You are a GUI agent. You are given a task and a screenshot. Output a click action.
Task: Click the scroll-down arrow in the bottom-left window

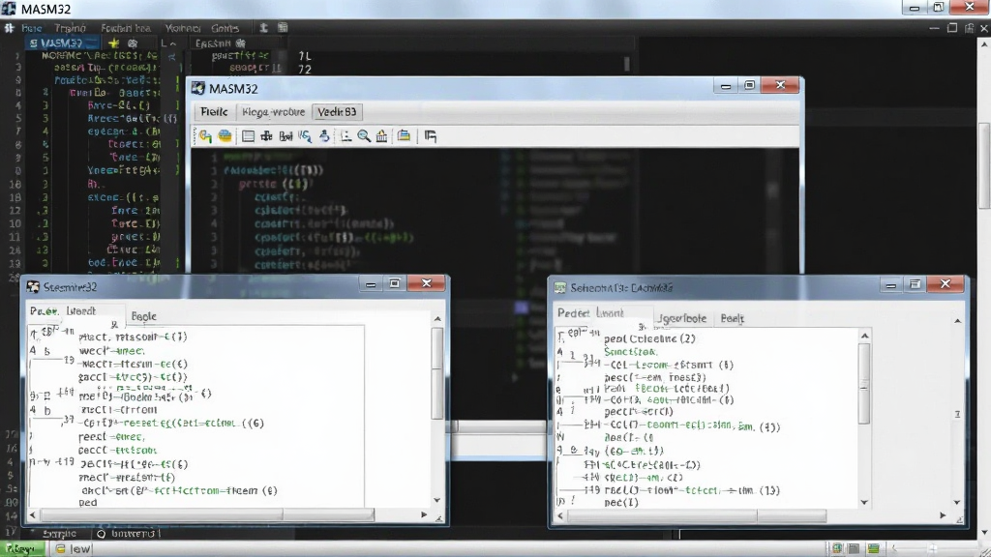tap(437, 500)
